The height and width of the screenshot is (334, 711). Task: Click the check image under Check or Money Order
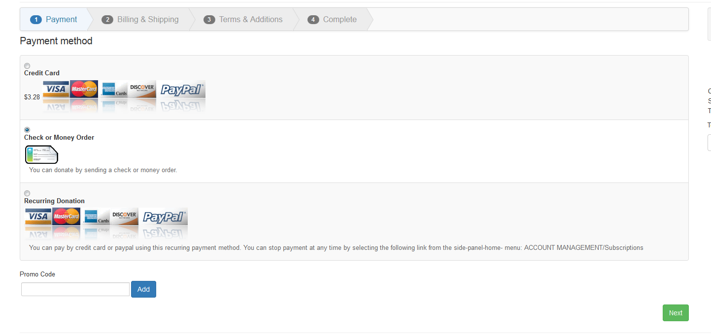pyautogui.click(x=42, y=154)
